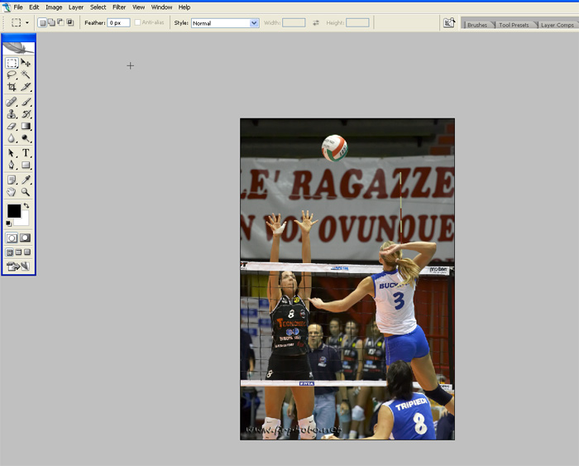Select the Type tool

point(26,152)
